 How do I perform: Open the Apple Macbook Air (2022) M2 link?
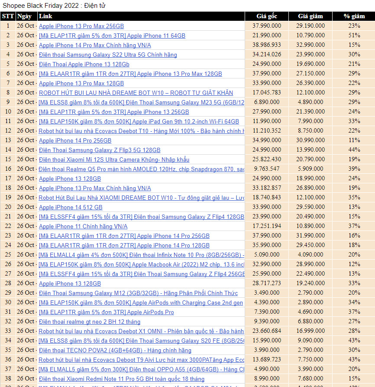pos(141,264)
